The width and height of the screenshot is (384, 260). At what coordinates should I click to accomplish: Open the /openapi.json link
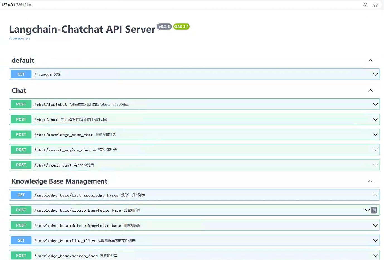pos(19,38)
